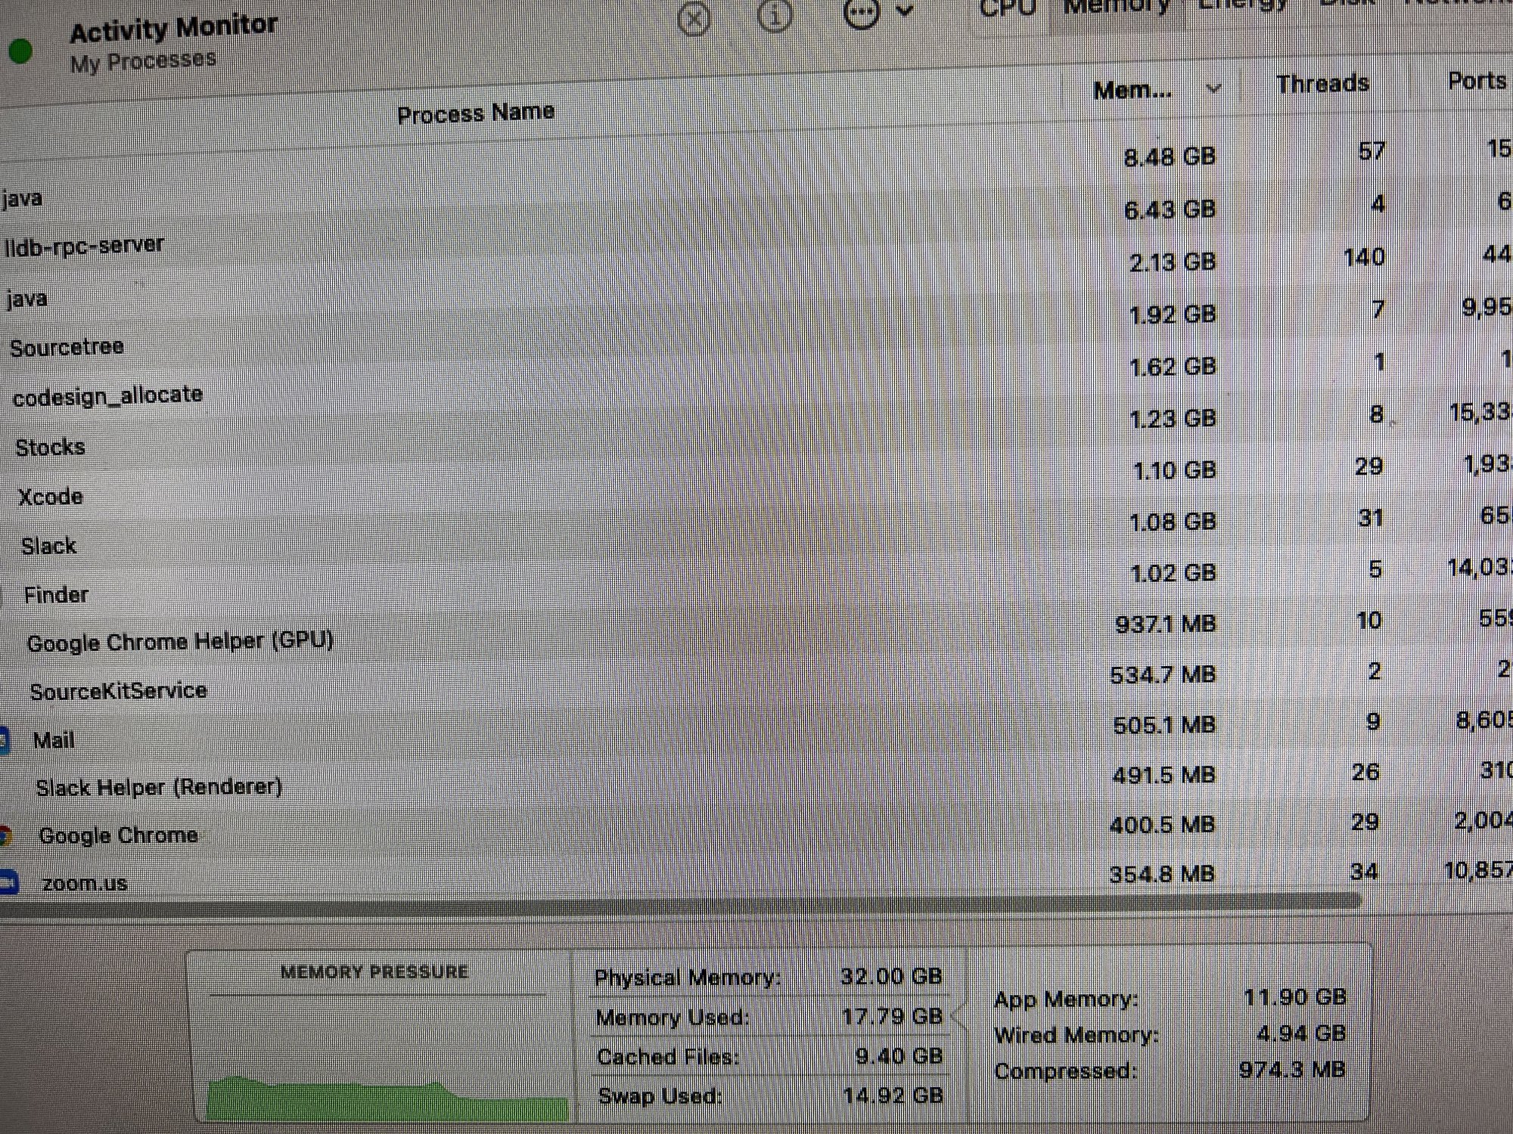1513x1134 pixels.
Task: Click the Physical Memory 32.00 GB value
Action: coord(891,976)
